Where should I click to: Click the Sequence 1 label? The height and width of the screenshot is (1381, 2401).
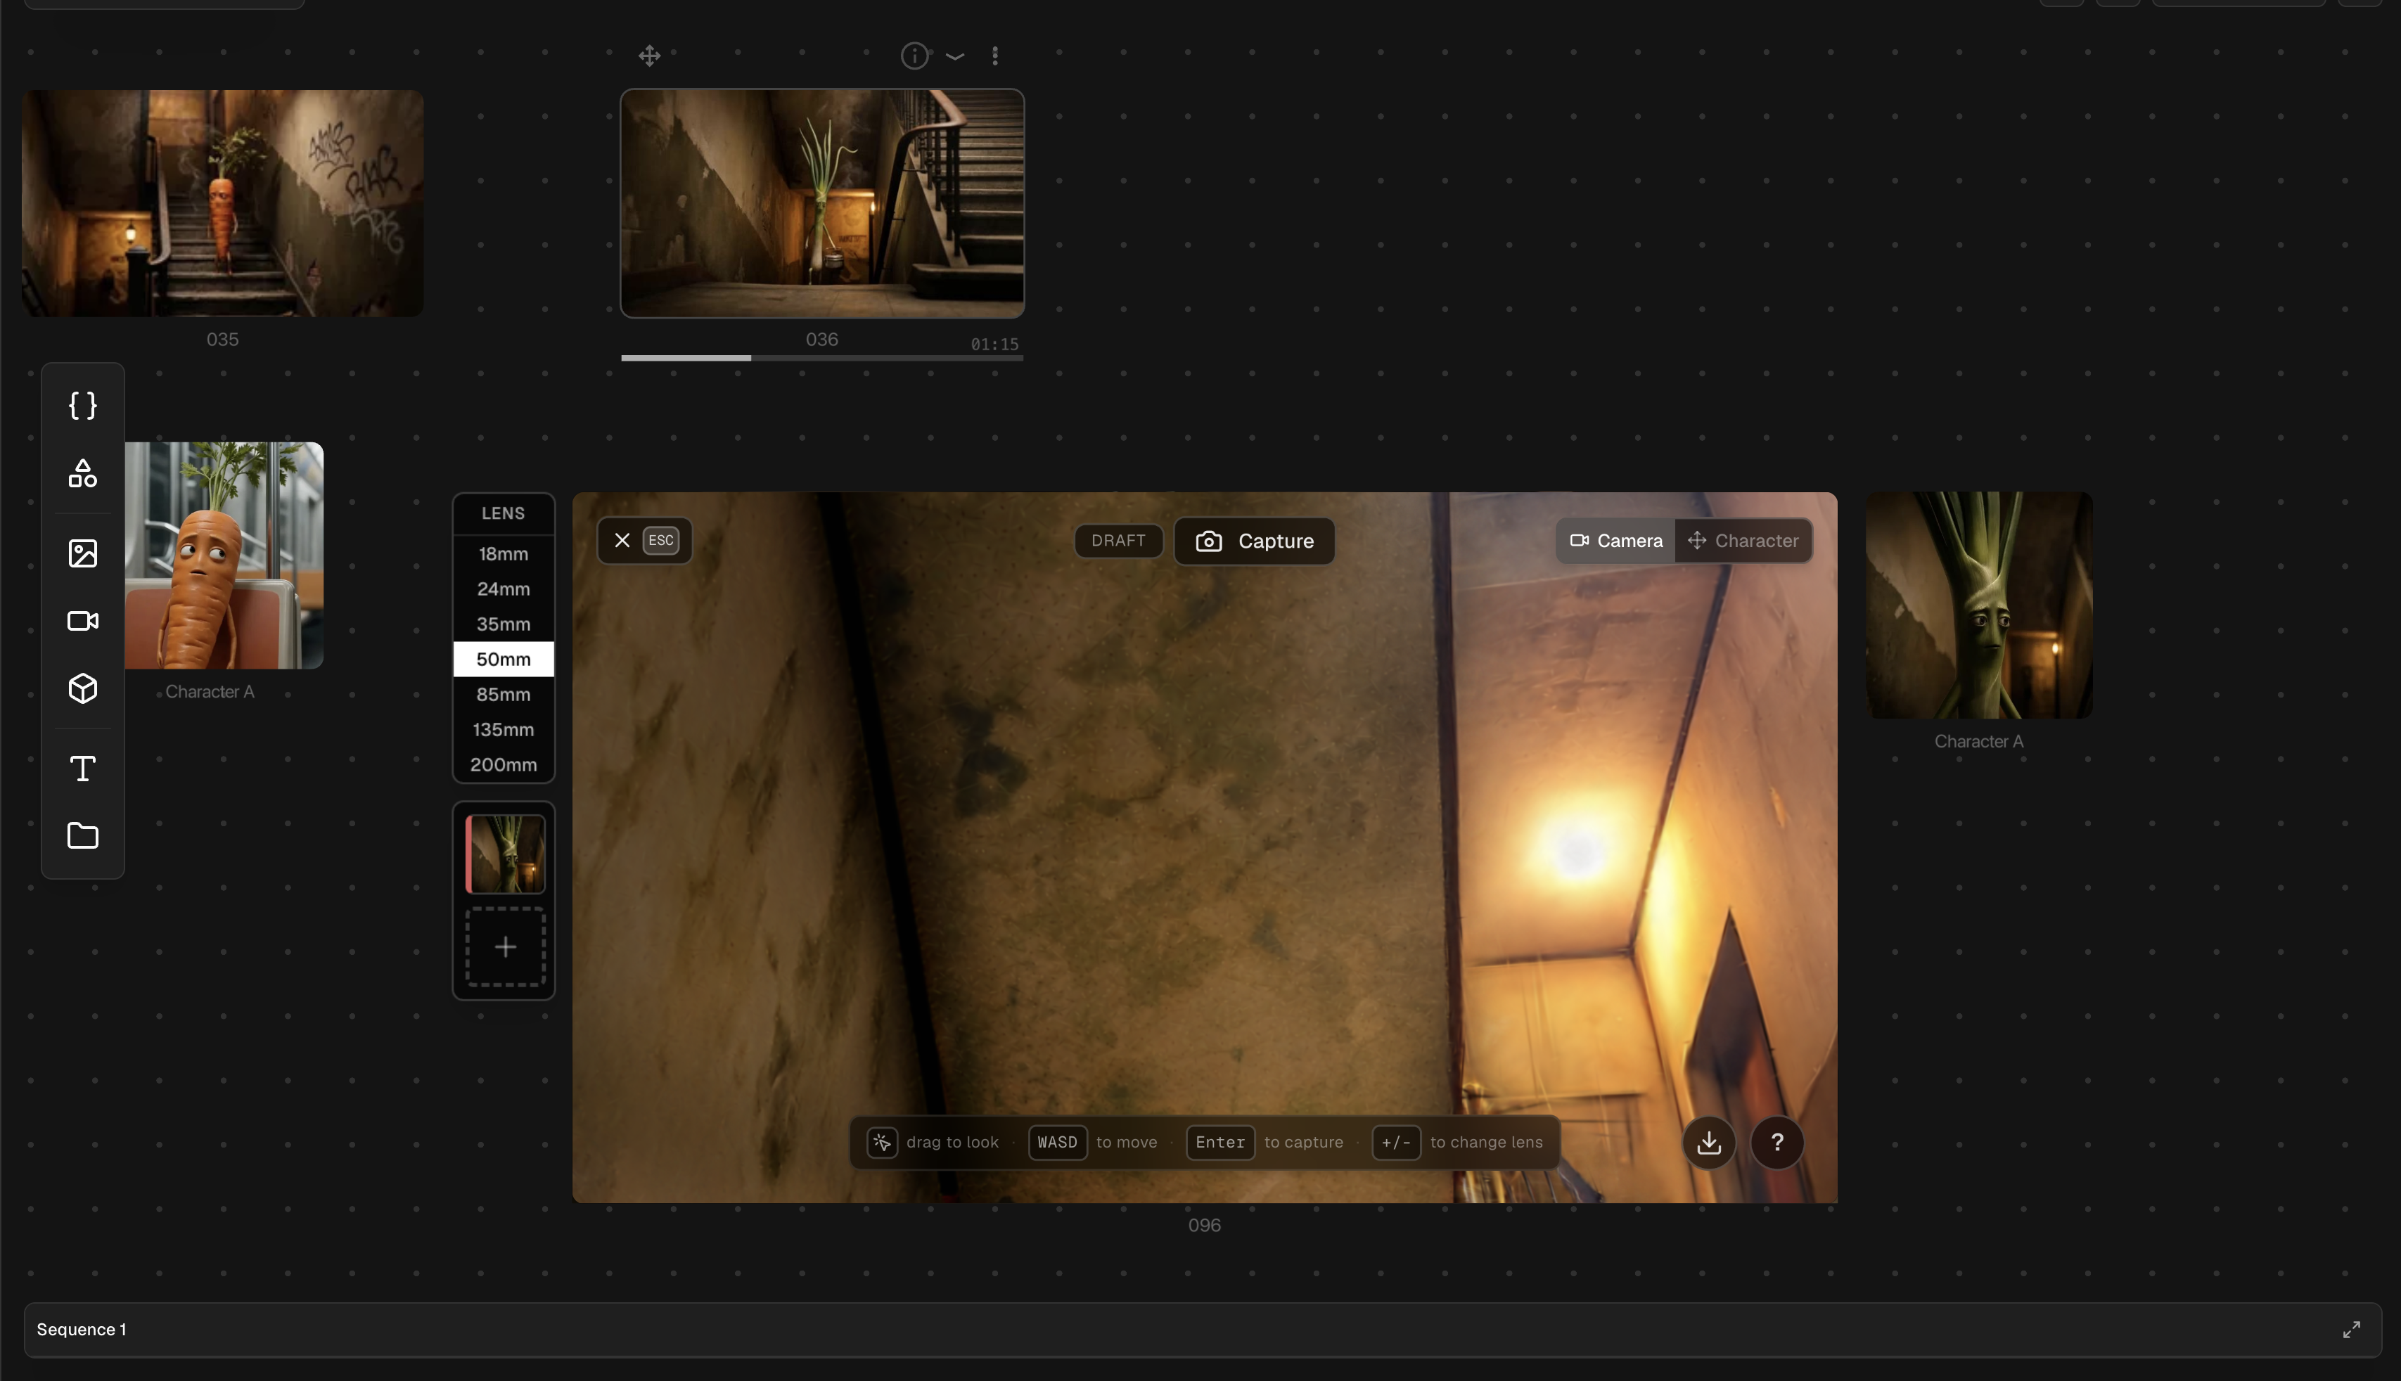82,1330
